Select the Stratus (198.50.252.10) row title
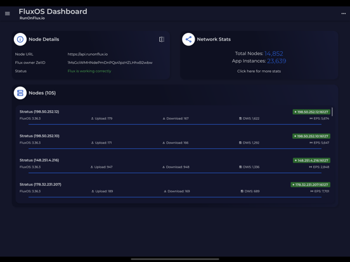The height and width of the screenshot is (262, 350). point(39,136)
